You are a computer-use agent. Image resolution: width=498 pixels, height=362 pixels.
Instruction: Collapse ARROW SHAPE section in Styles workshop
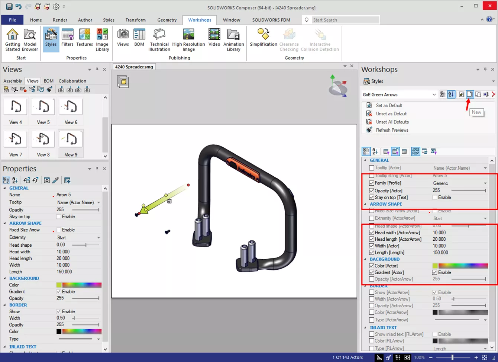365,204
